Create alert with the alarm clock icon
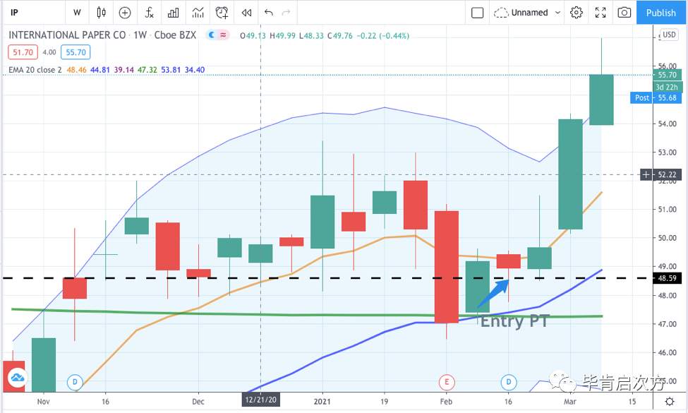Image resolution: width=688 pixels, height=413 pixels. point(222,13)
